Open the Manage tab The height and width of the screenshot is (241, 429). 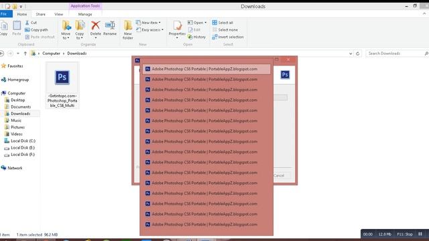click(85, 14)
